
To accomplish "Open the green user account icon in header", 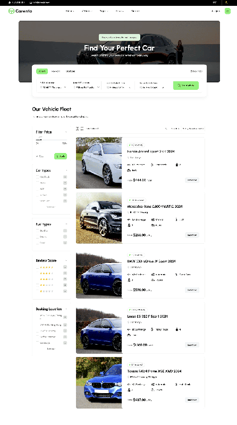I will 227,11.
